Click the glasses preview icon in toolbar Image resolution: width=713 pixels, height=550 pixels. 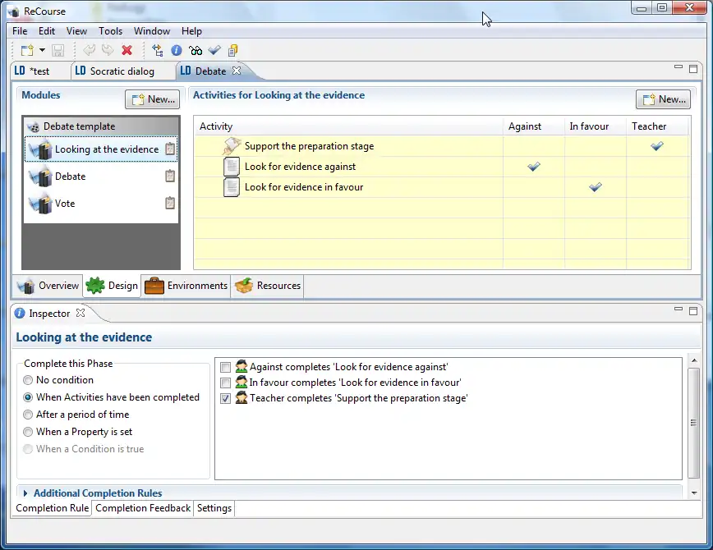(195, 51)
